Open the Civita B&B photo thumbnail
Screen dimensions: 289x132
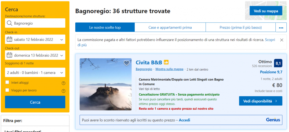[102, 84]
